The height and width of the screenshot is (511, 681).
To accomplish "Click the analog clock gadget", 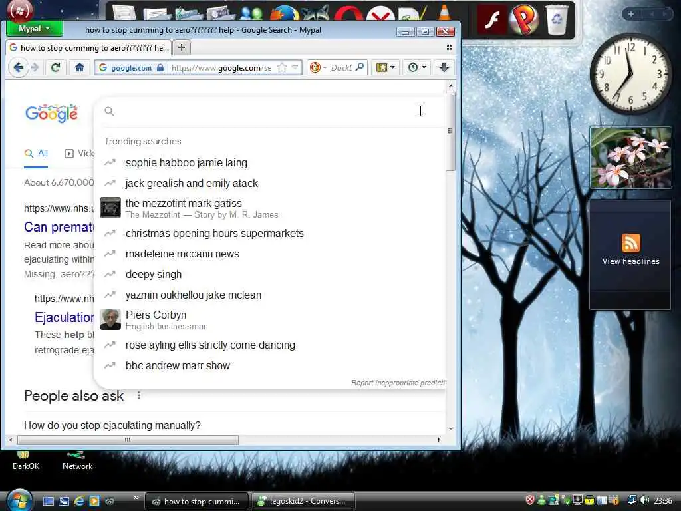I will 630,74.
